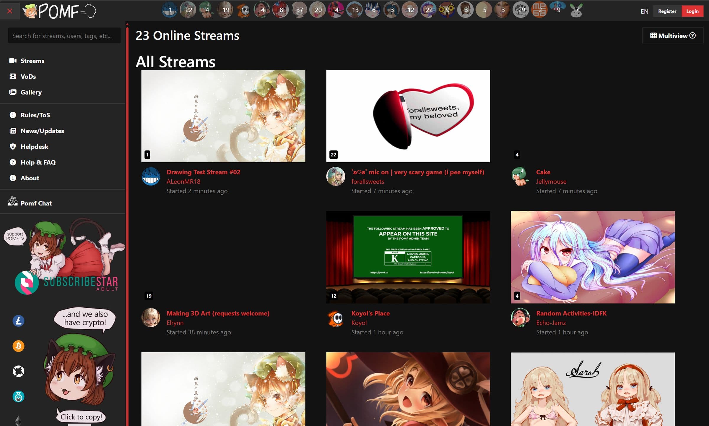
Task: Click the Helpdesk shield icon
Action: pos(13,146)
